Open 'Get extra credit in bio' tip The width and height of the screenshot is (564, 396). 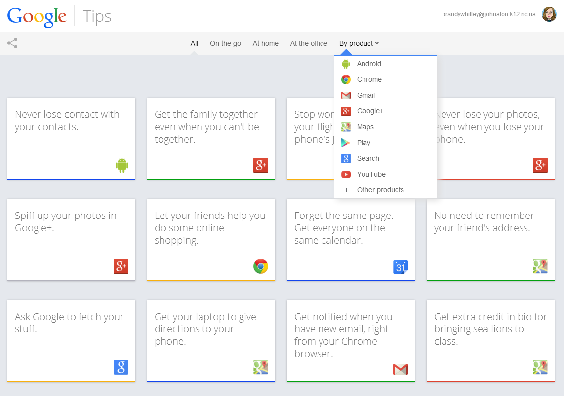tap(490, 341)
